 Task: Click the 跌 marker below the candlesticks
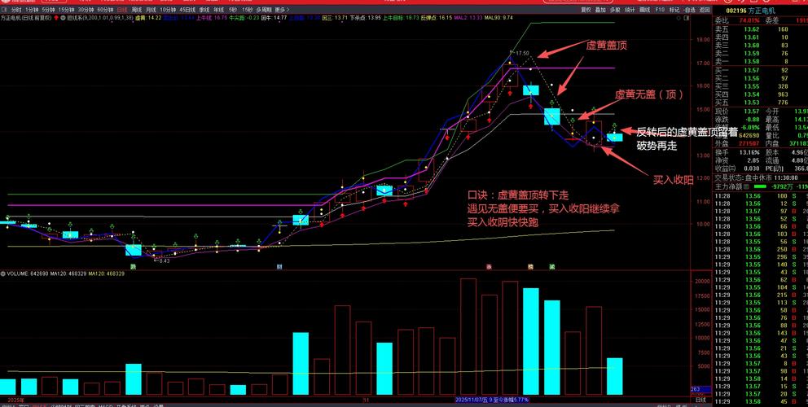point(132,266)
